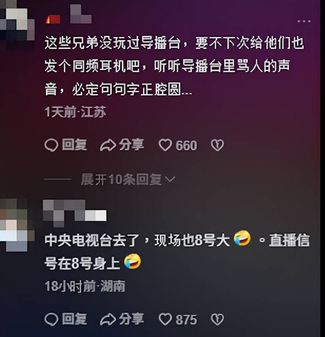Image resolution: width=325 pixels, height=337 pixels.
Task: Tap the reply bubble icon under the Hunan comment
Action: 51,319
